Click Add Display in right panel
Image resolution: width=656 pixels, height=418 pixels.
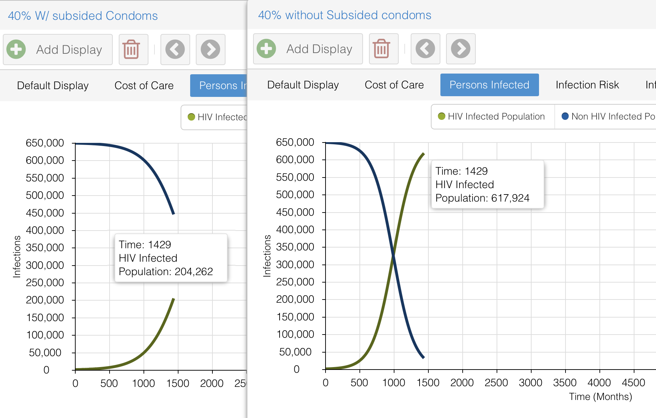point(308,49)
